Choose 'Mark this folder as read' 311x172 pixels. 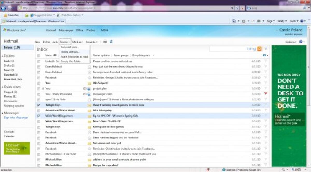tap(75, 56)
